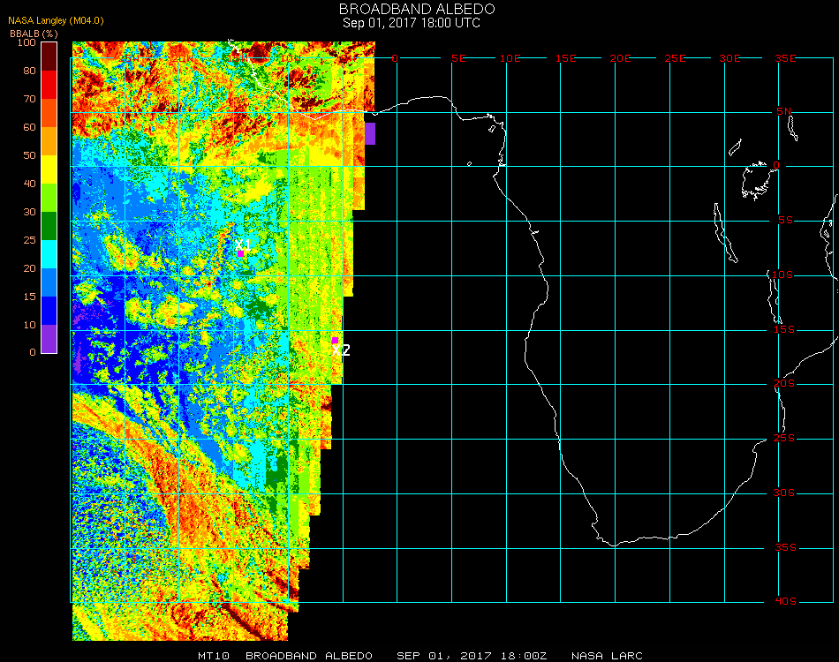The height and width of the screenshot is (662, 839).
Task: Click the 15E longitude label
Action: click(565, 58)
